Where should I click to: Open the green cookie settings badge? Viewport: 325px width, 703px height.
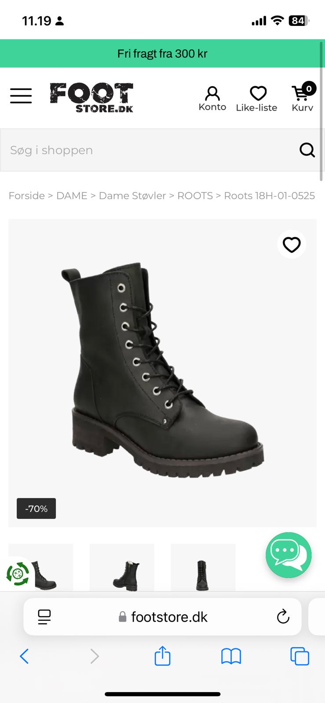coord(18,573)
